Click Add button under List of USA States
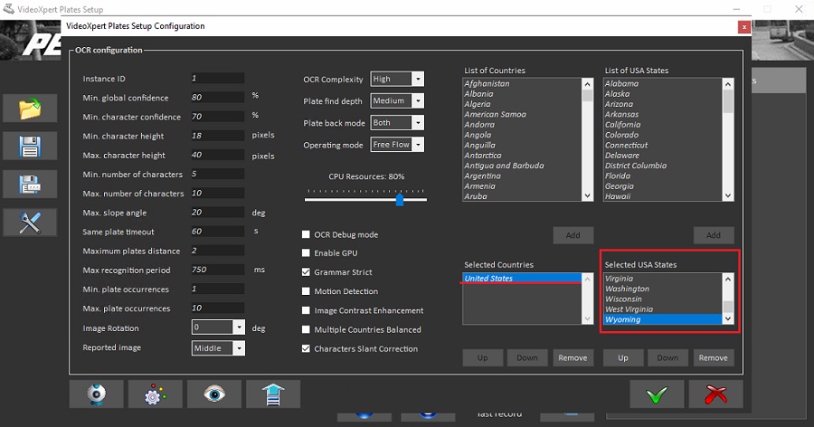 click(x=714, y=235)
